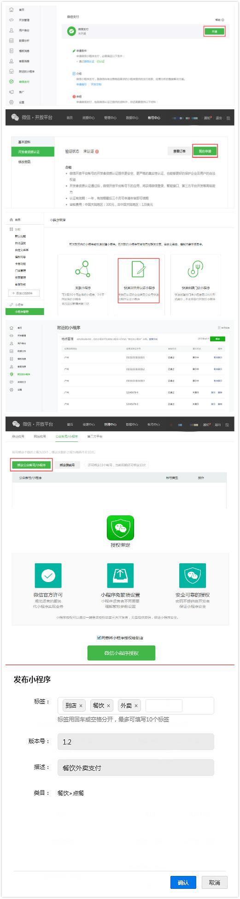240x899 pixels.
Task: Click the blue 确认 button
Action: (183, 882)
